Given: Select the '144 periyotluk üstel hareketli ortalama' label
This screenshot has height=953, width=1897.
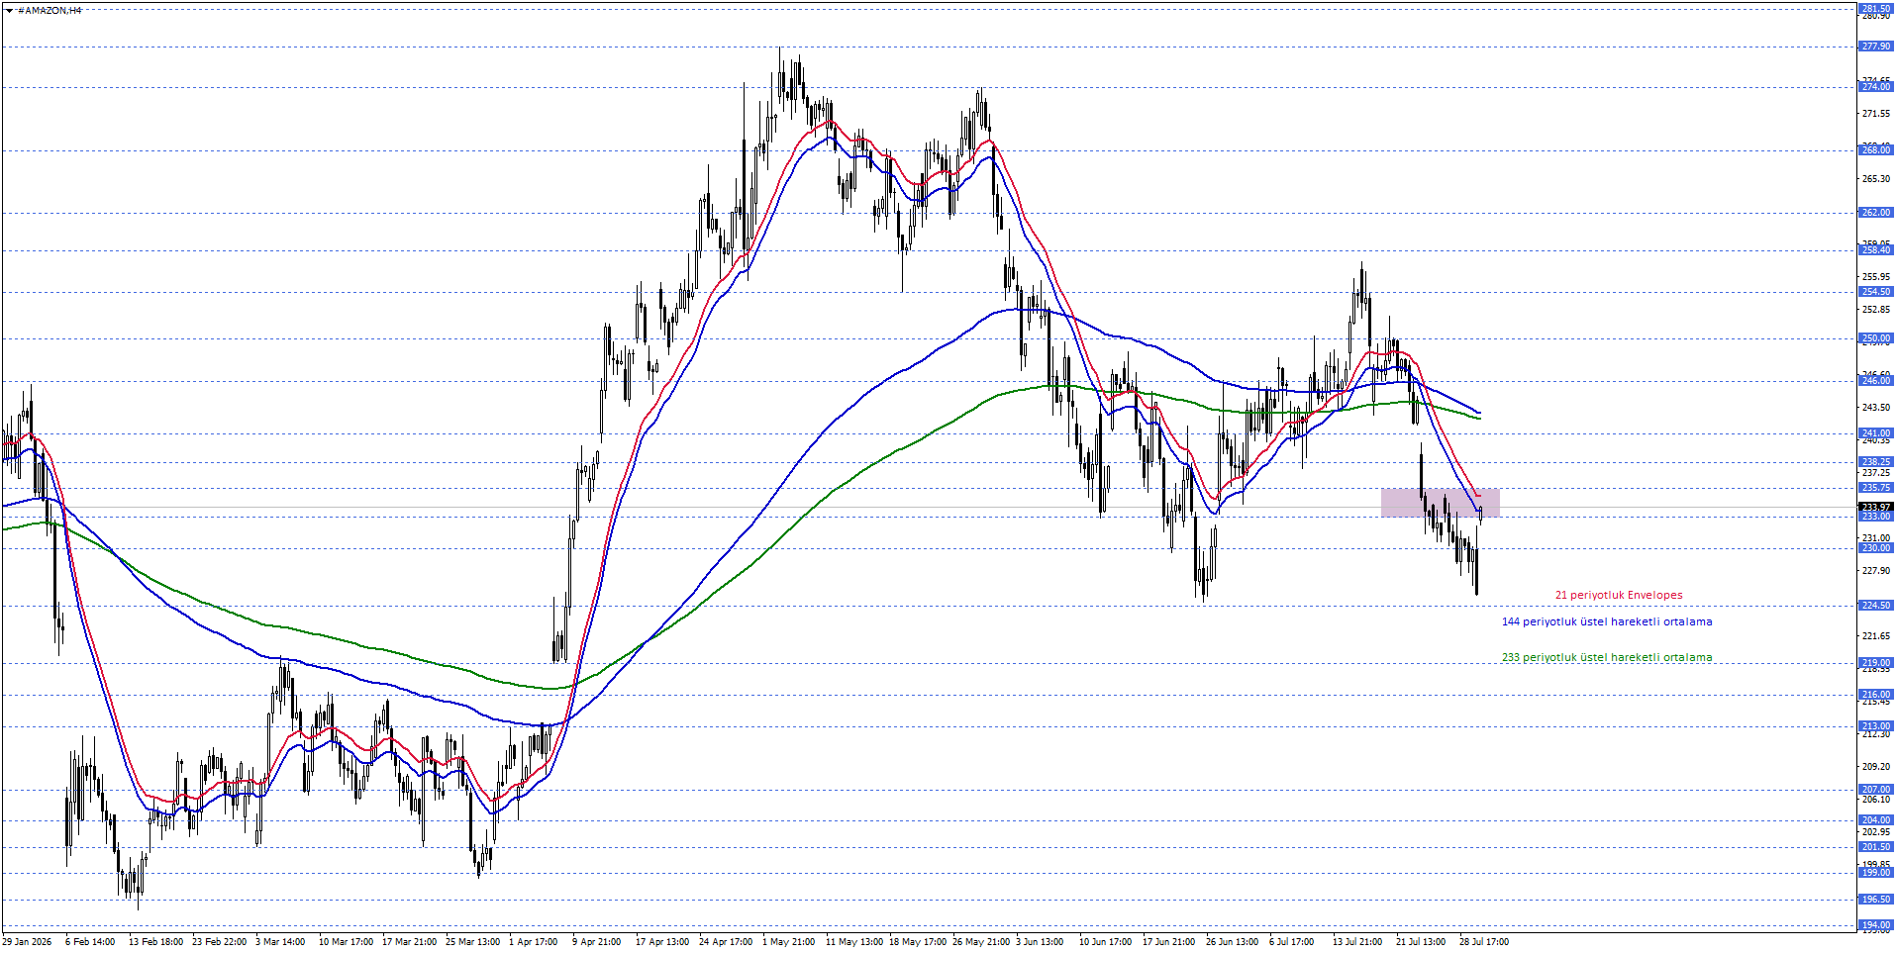Looking at the screenshot, I should point(1607,622).
